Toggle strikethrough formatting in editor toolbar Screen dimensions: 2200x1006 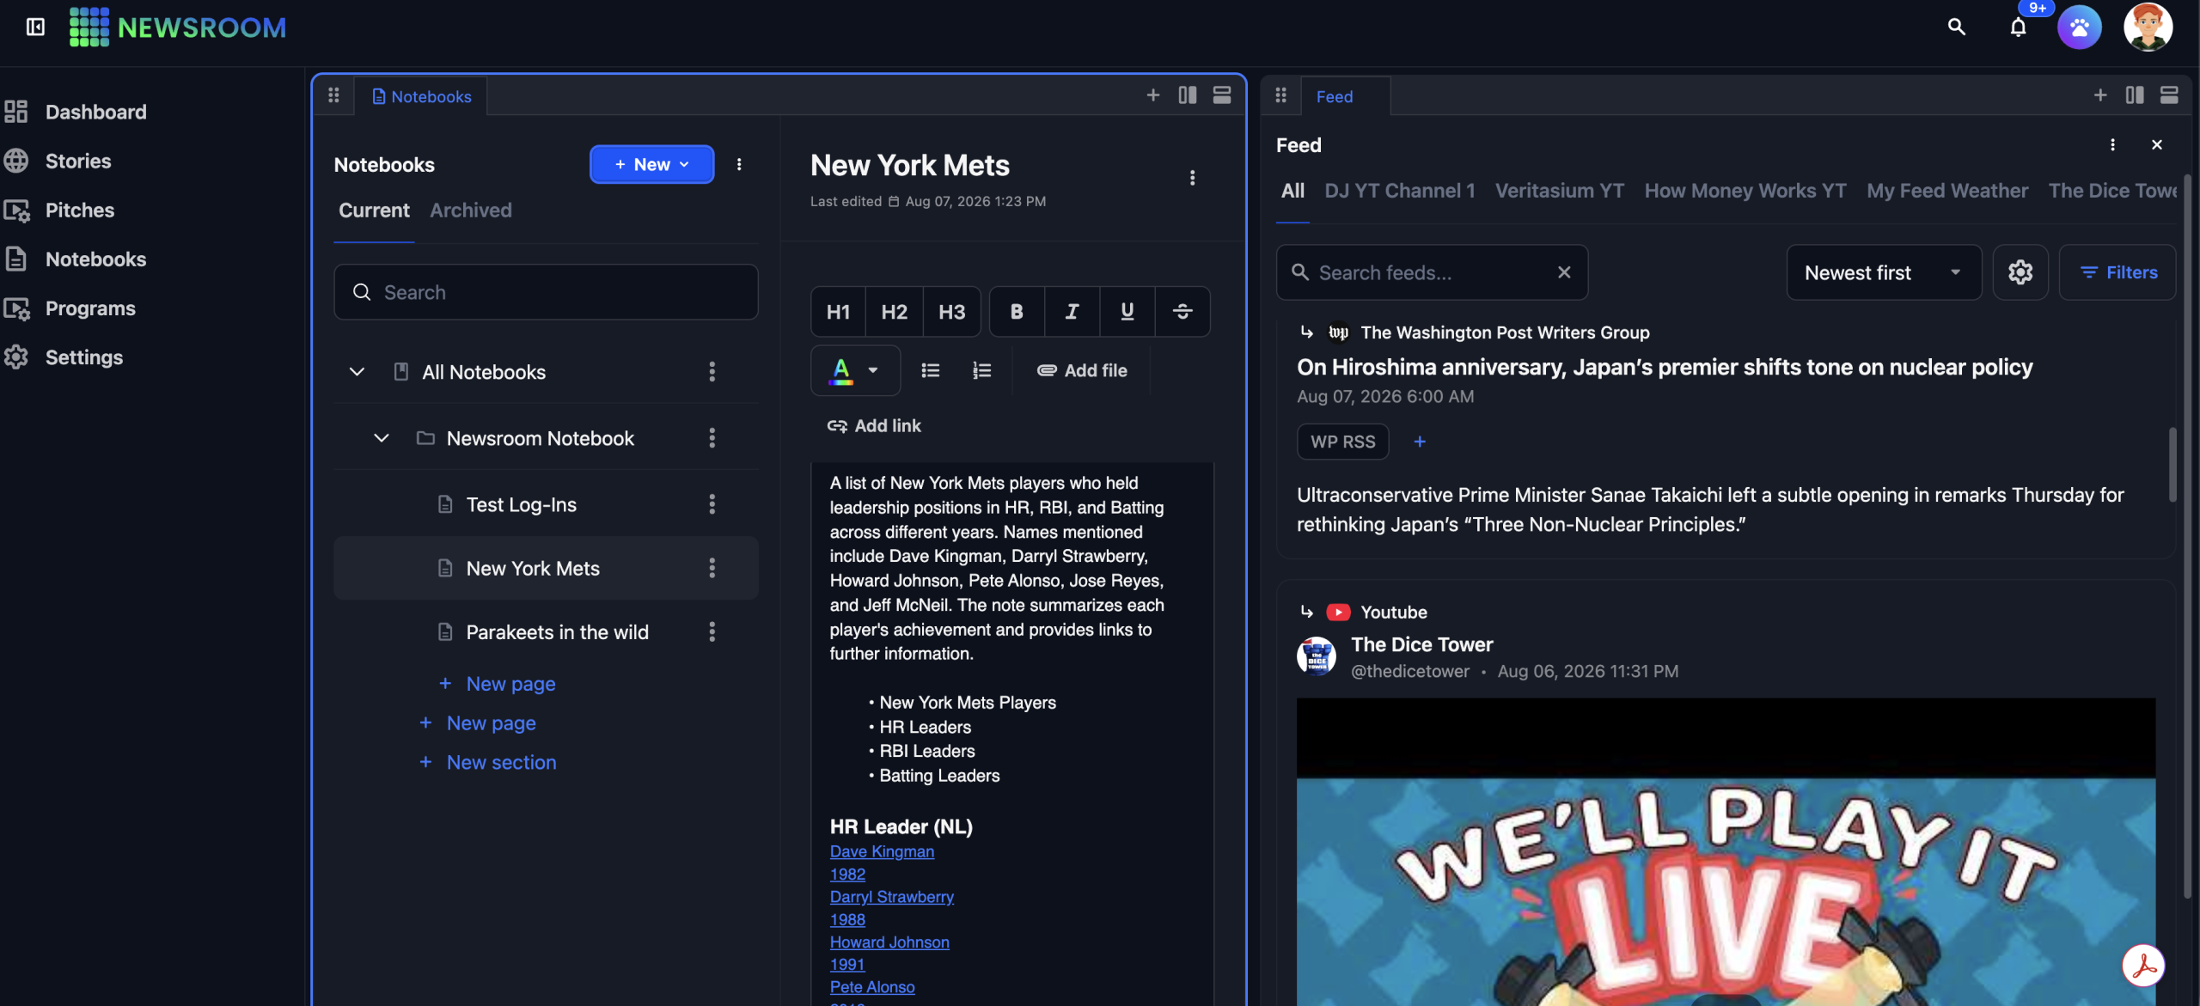(1182, 312)
